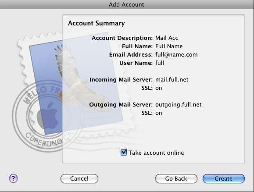
Task: Open help with the purple question mark
Action: 13,178
